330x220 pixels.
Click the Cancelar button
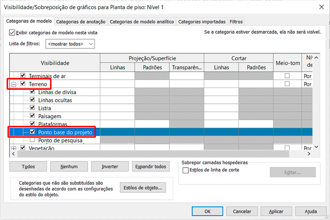(x=242, y=211)
